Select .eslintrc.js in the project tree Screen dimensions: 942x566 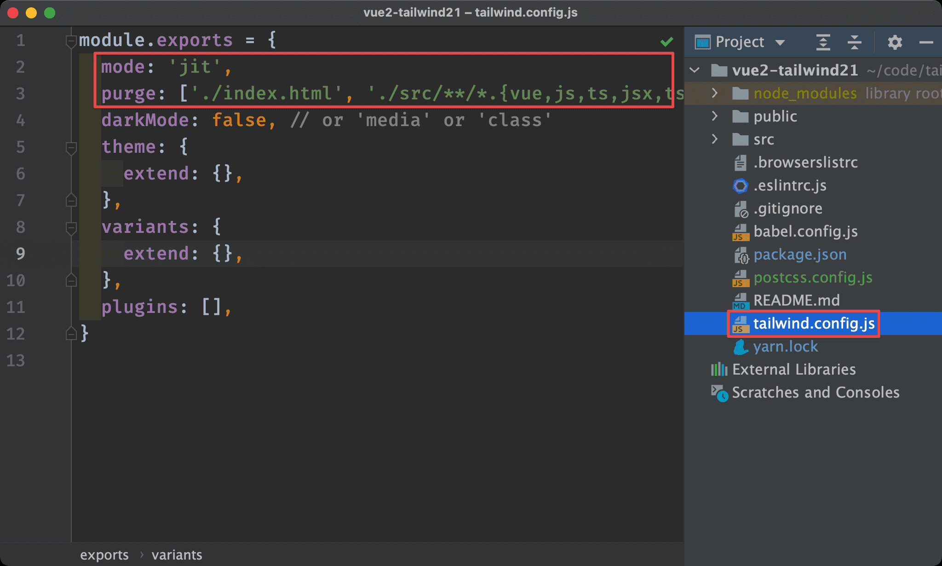pyautogui.click(x=790, y=185)
